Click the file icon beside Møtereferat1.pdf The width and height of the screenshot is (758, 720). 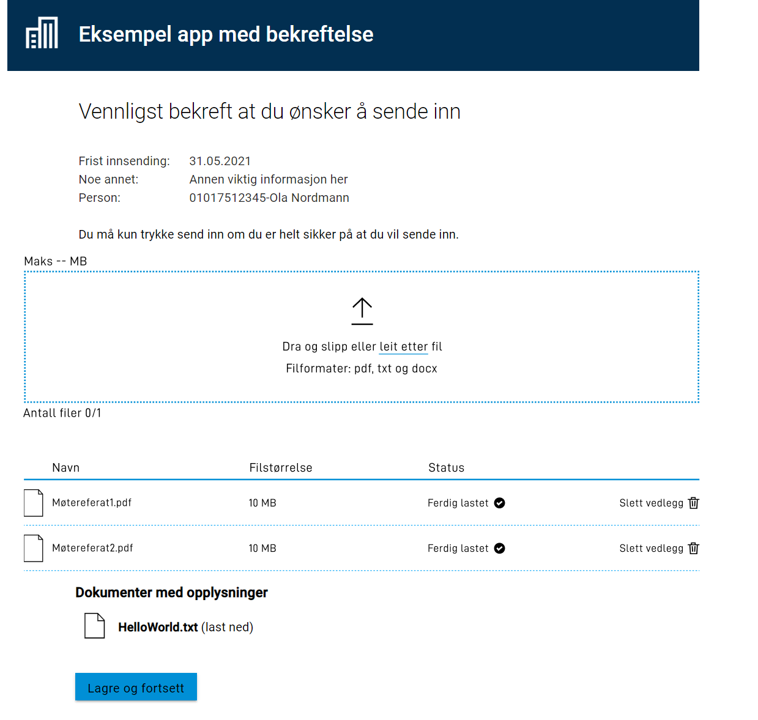(x=34, y=503)
